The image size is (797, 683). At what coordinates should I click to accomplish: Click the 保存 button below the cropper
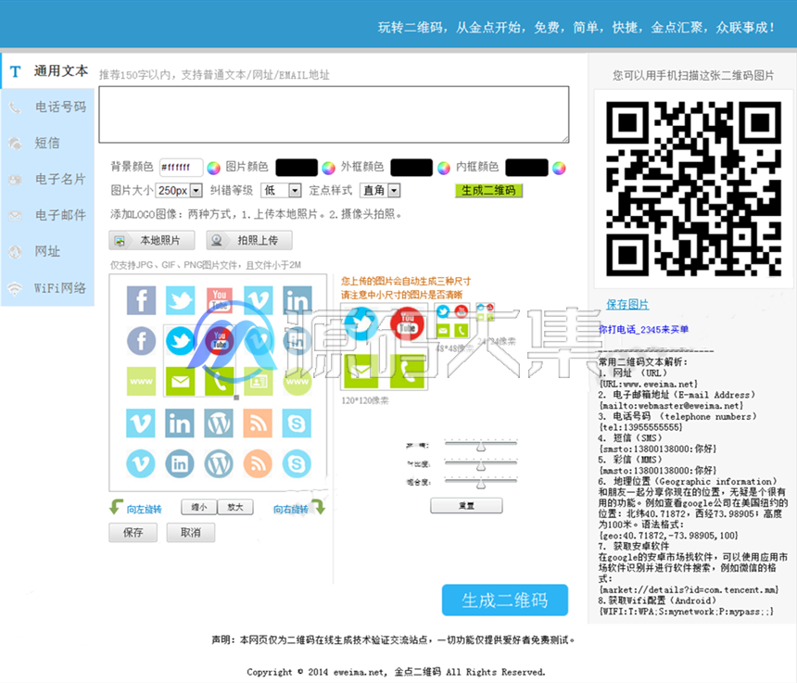coord(133,533)
